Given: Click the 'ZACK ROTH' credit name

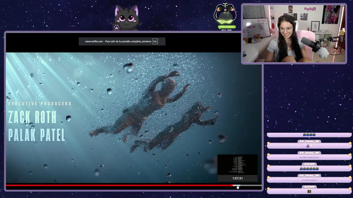Looking at the screenshot, I should (33, 118).
